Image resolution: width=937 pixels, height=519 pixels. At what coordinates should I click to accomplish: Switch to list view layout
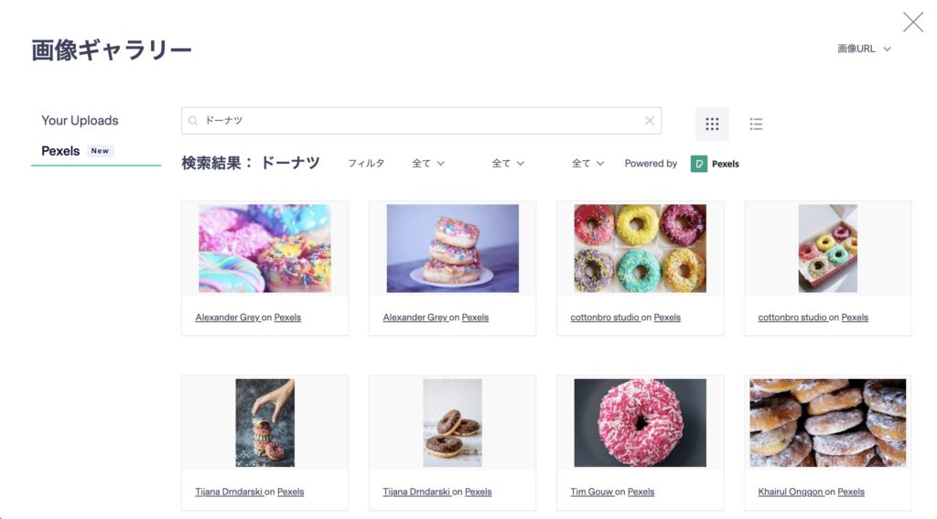tap(756, 124)
